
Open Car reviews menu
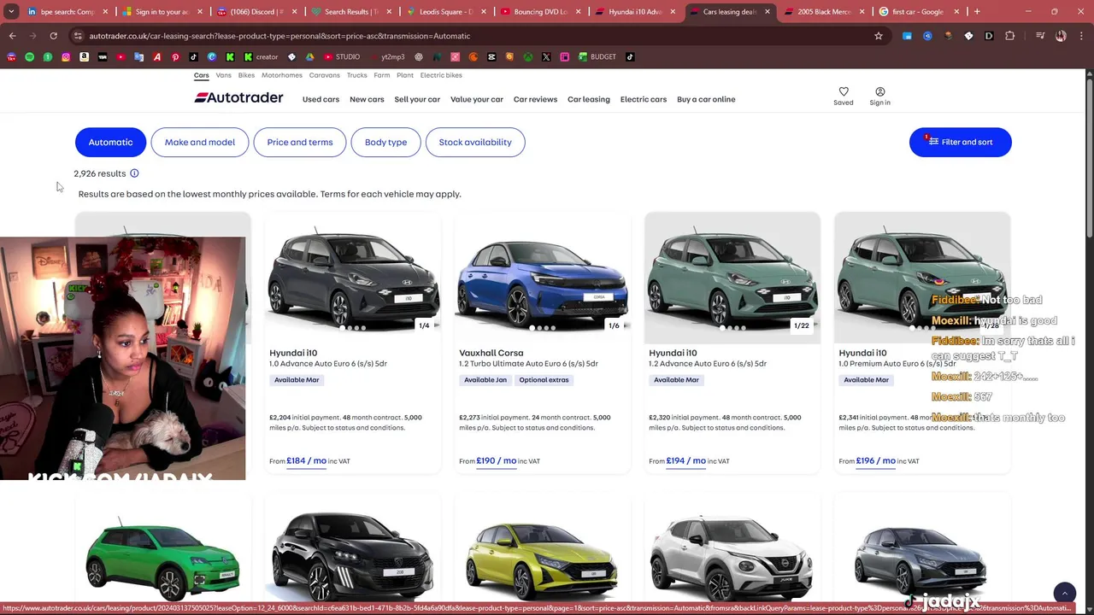[x=535, y=99]
